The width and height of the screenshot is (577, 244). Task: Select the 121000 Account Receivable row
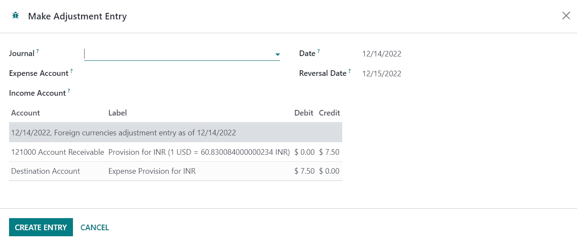(x=57, y=152)
